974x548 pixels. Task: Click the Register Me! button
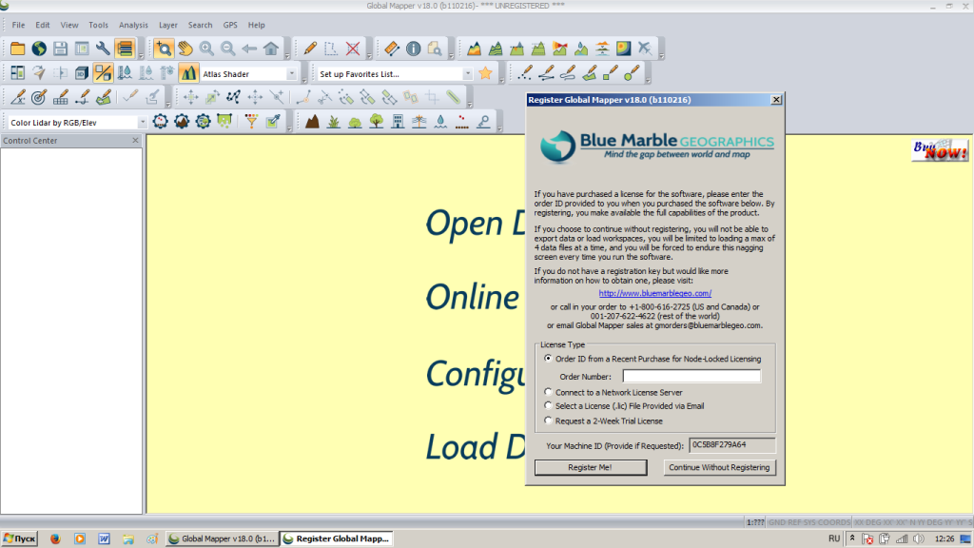[x=590, y=467]
